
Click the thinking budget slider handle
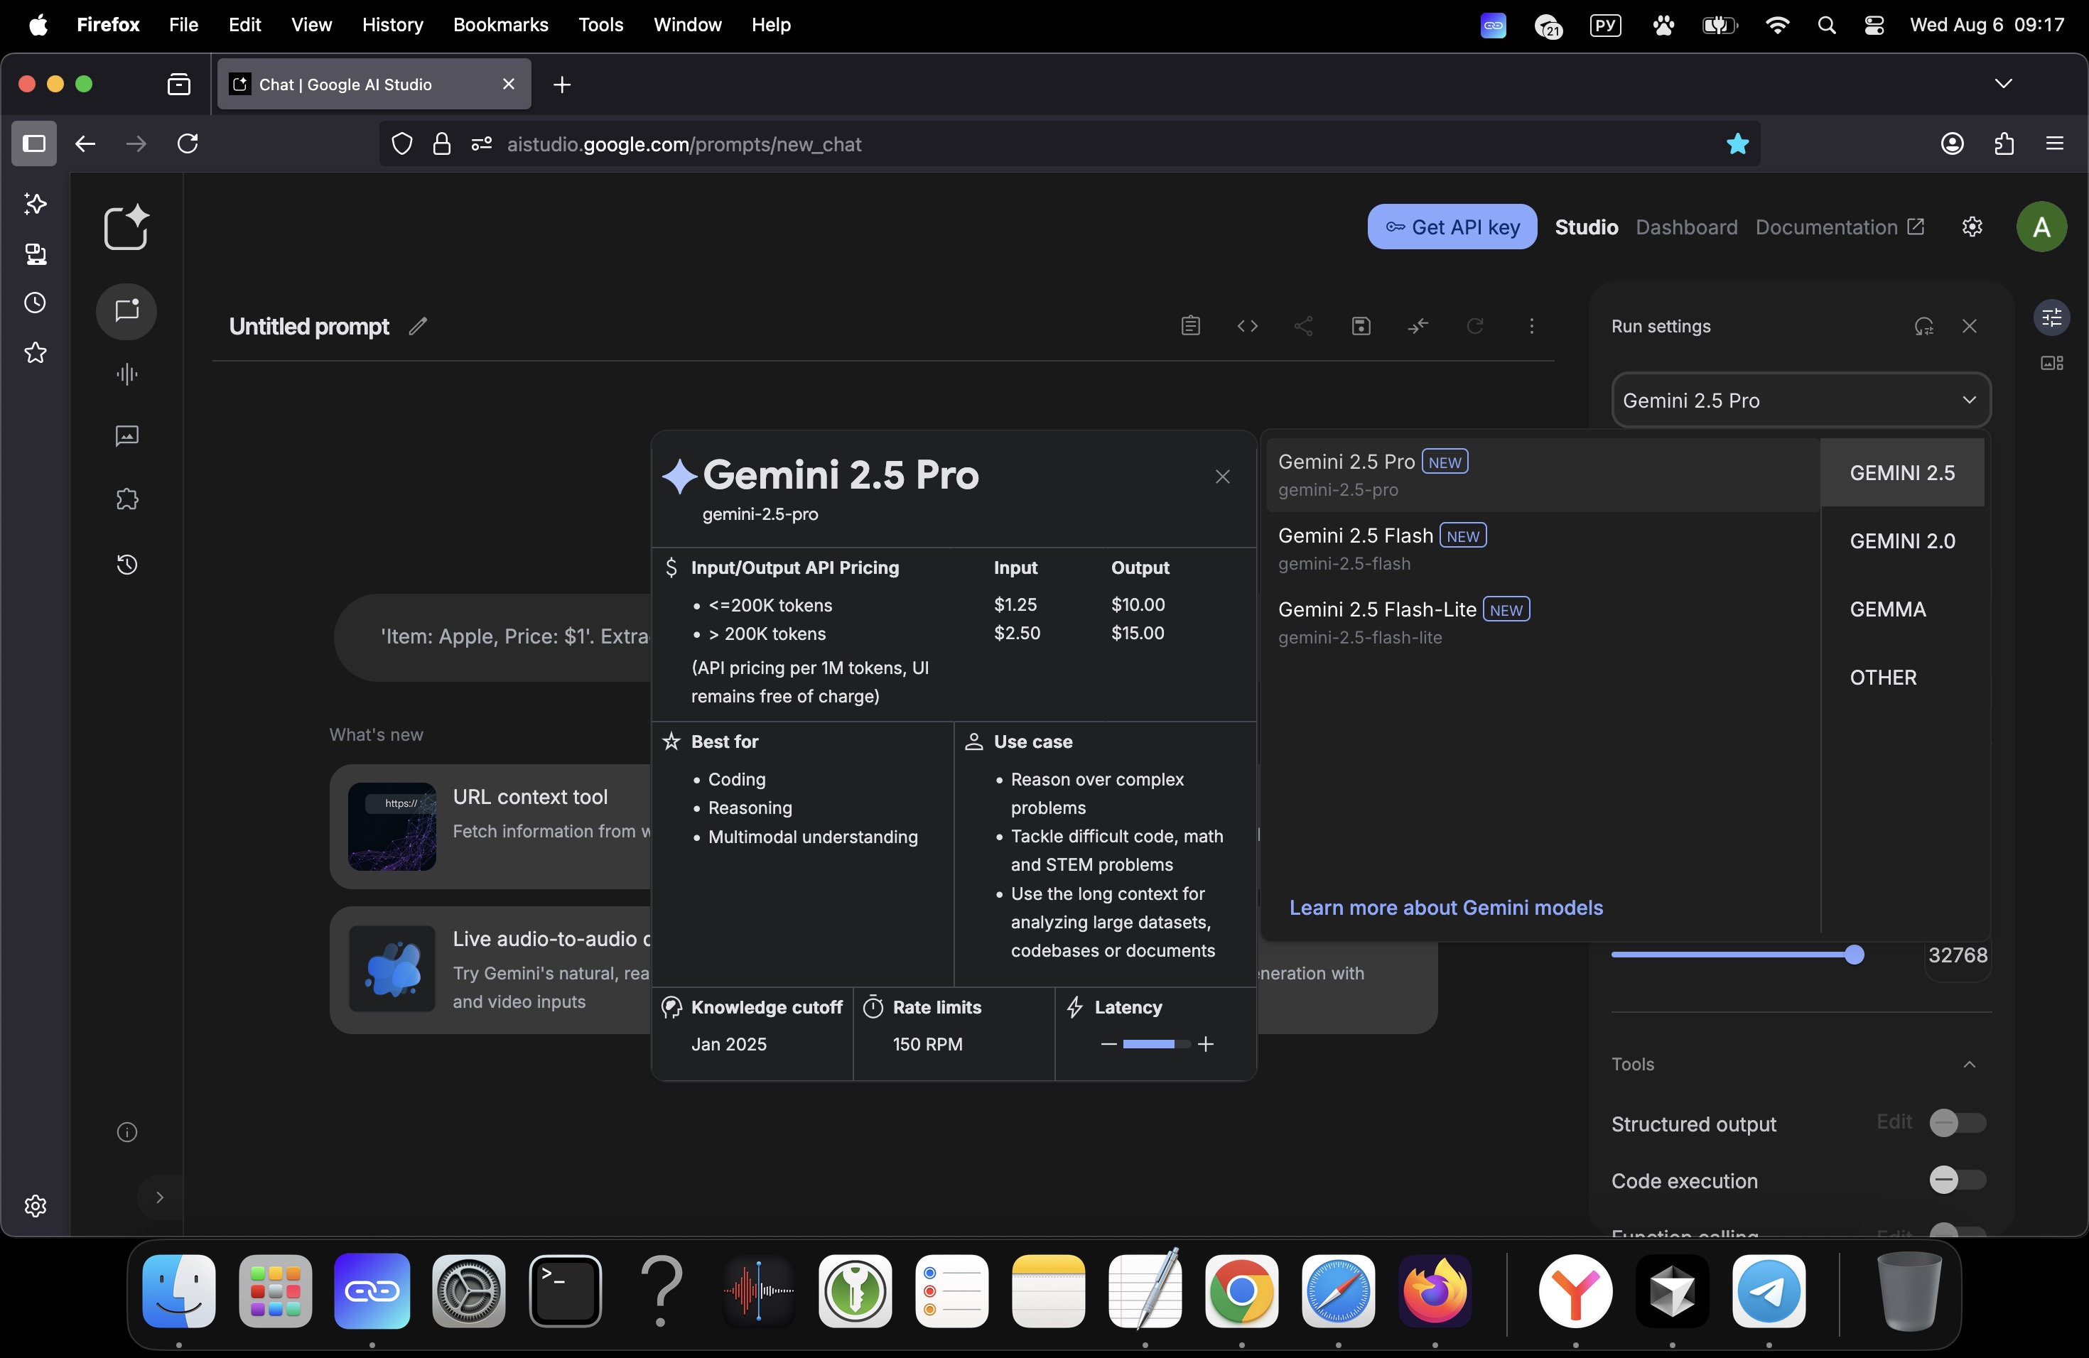click(x=1854, y=955)
